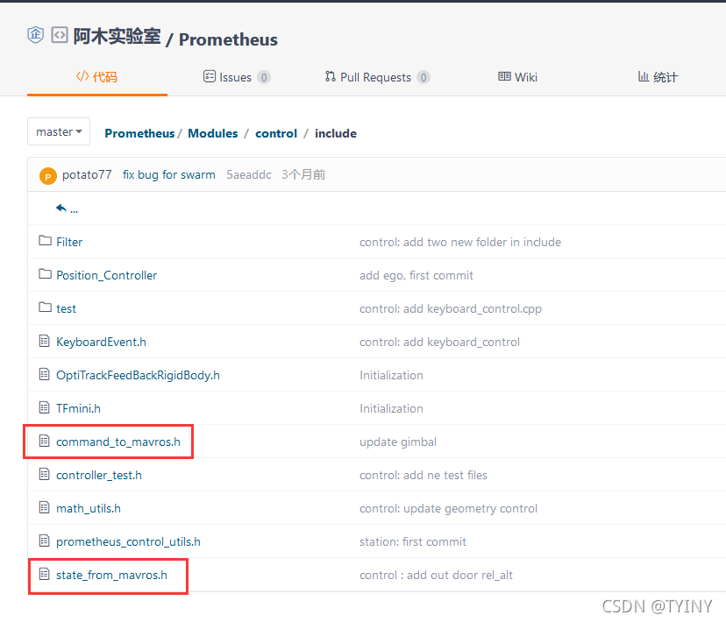The image size is (726, 622).
Task: Open the Position_Controller folder
Action: pos(106,276)
